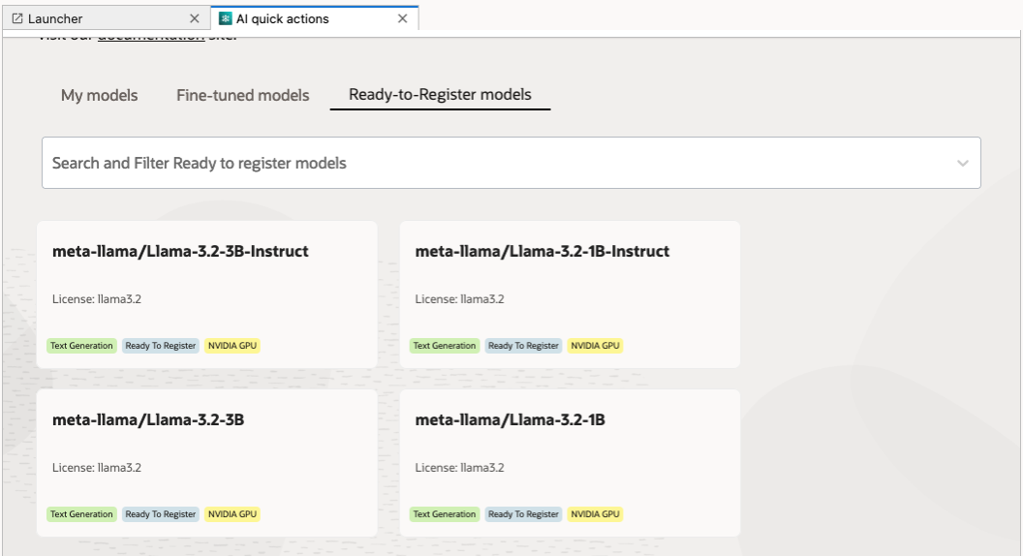Switch to the My models tab
This screenshot has width=1023, height=556.
(99, 95)
